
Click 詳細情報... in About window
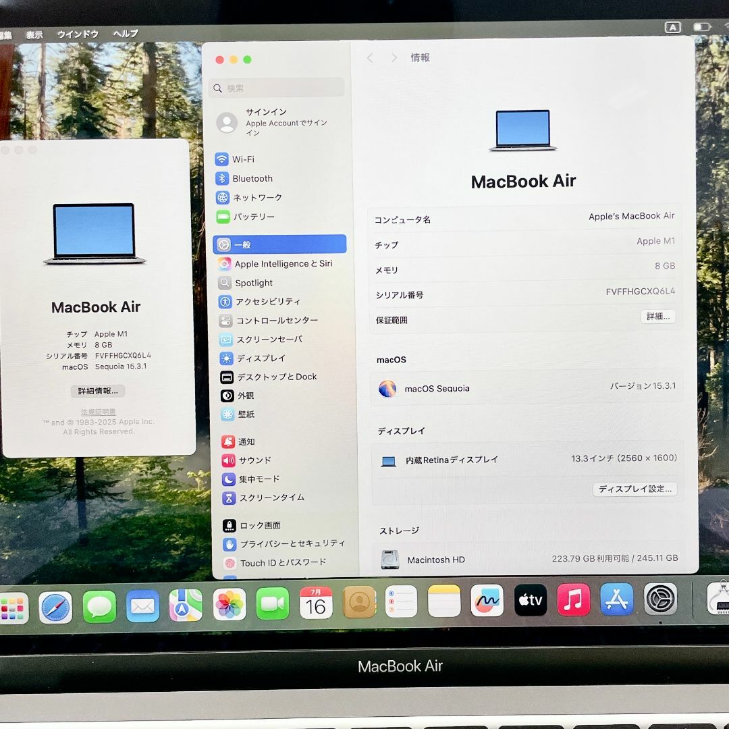pos(98,391)
